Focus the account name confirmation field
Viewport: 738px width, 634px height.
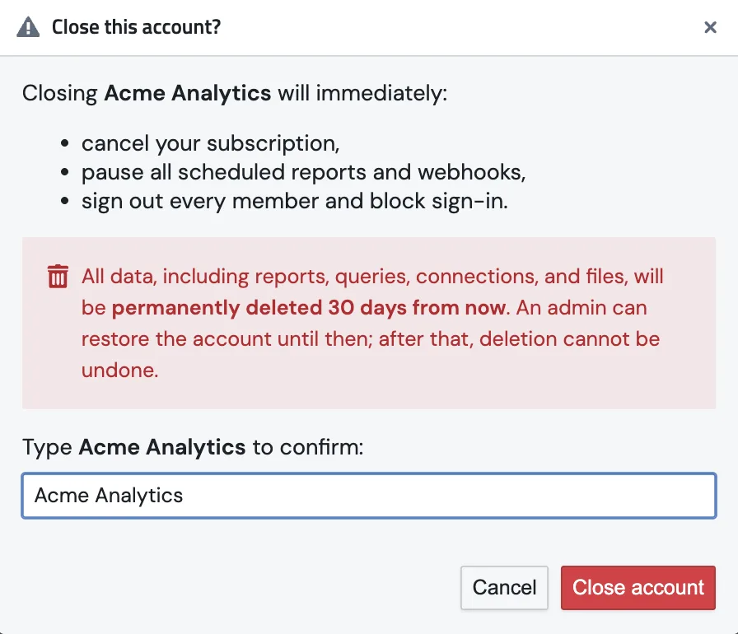click(369, 496)
